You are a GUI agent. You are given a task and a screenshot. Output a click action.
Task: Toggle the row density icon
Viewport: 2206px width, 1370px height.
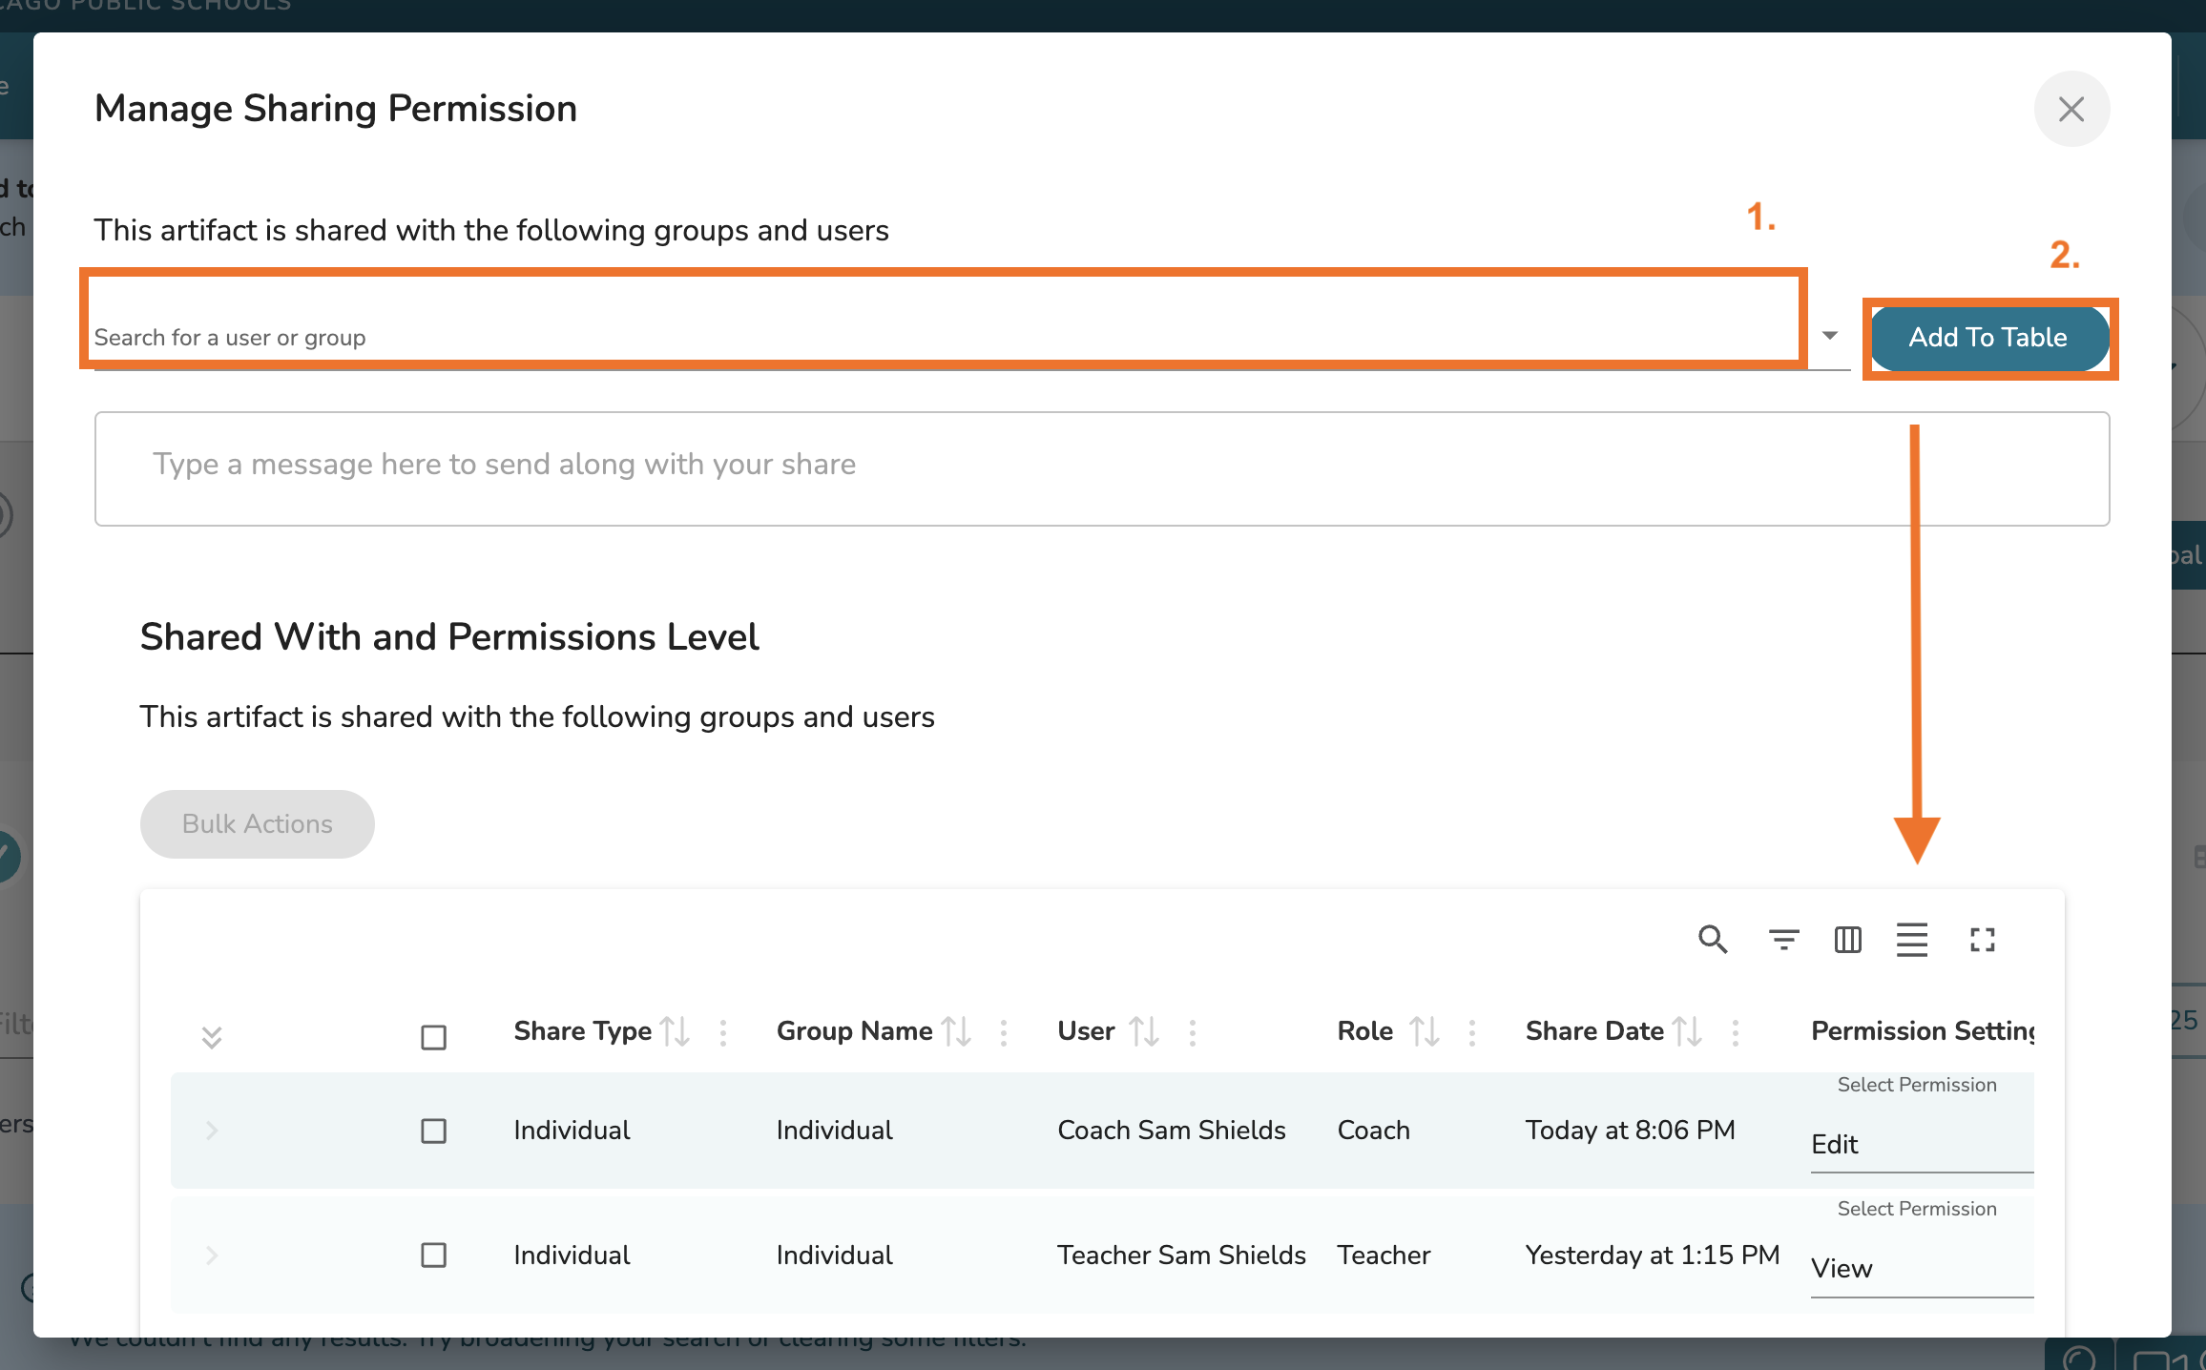1911,940
